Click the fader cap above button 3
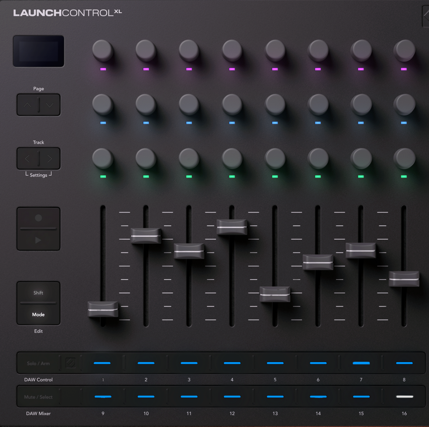Image resolution: width=429 pixels, height=427 pixels. coord(189,251)
